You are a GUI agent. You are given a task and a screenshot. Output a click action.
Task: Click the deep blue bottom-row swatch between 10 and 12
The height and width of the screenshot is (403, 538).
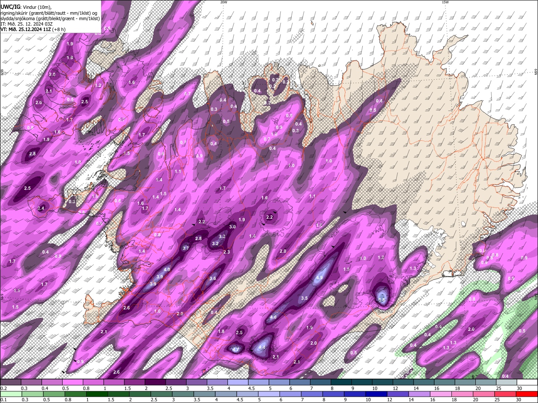(375, 394)
